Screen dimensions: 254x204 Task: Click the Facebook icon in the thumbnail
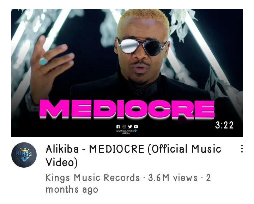click(x=118, y=127)
